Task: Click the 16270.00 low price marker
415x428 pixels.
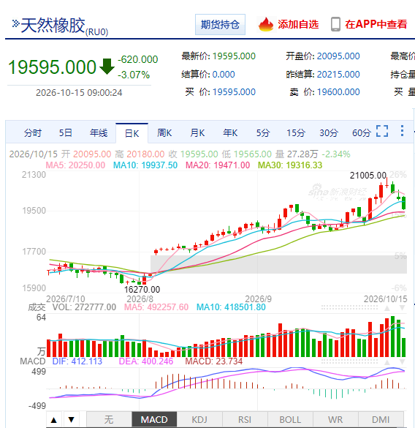Action: (x=142, y=289)
